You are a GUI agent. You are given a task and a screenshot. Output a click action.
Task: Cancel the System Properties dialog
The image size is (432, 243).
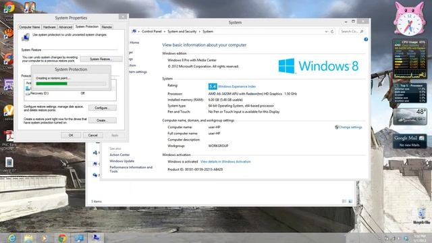click(x=93, y=135)
